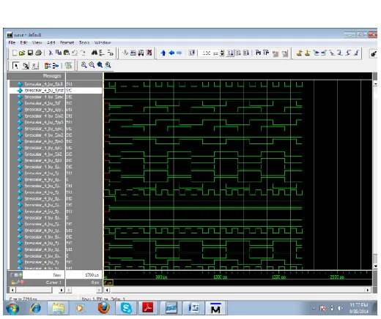This screenshot has width=381, height=319.
Task: Click waveform horizontal scrollbar right arrow
Action: pyautogui.click(x=368, y=290)
